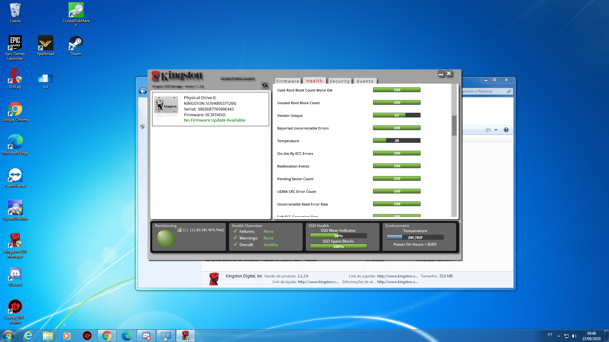
Task: Click Reported Uncorrectable Errors label
Action: (303, 128)
